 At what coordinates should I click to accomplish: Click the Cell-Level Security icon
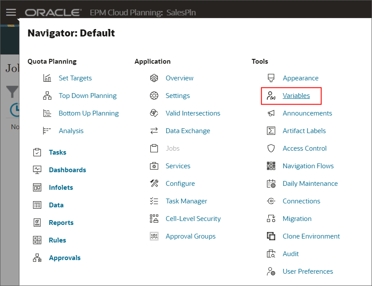(154, 218)
